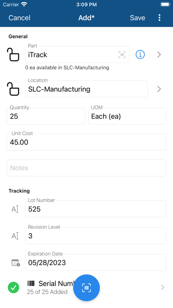The image size is (173, 308).
Task: Tap text cursor icon beside Lot Number
Action: coord(15,209)
